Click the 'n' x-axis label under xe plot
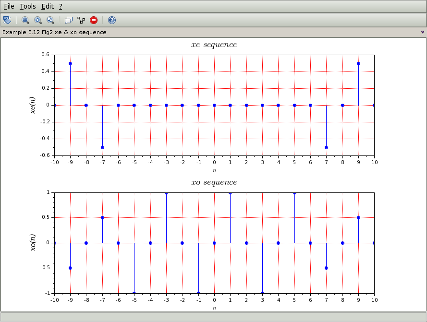 (x=214, y=170)
